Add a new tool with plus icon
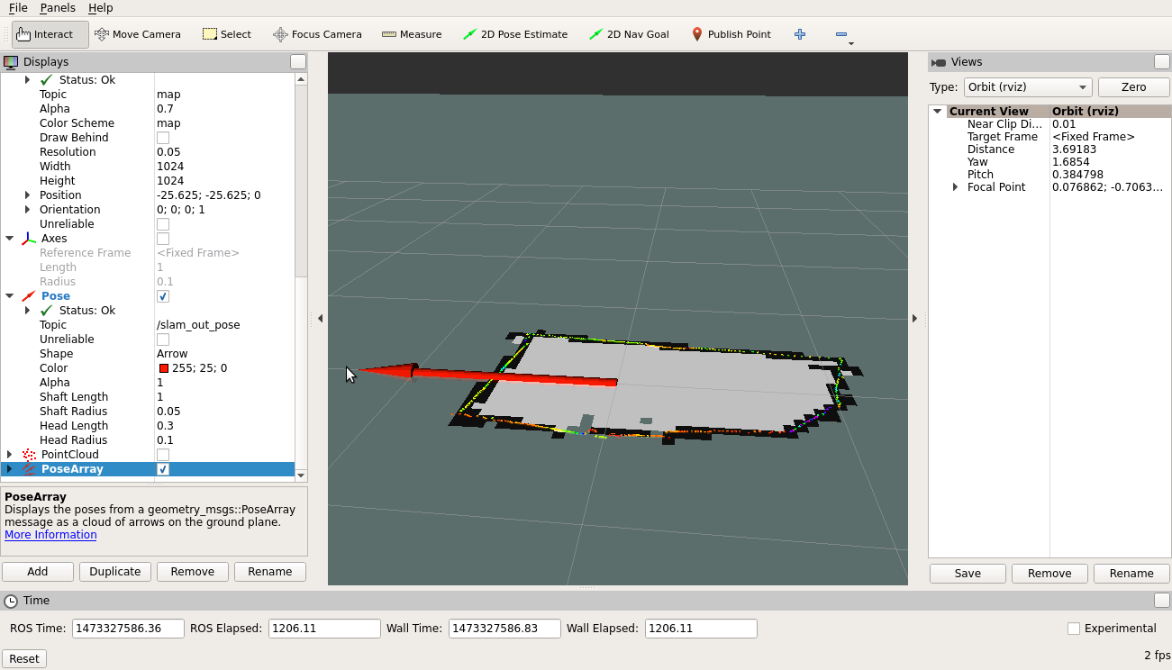The height and width of the screenshot is (670, 1172). [799, 34]
